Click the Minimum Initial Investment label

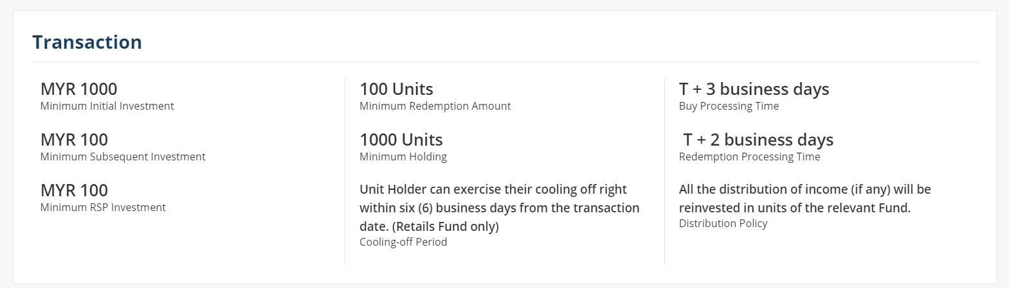tap(107, 106)
